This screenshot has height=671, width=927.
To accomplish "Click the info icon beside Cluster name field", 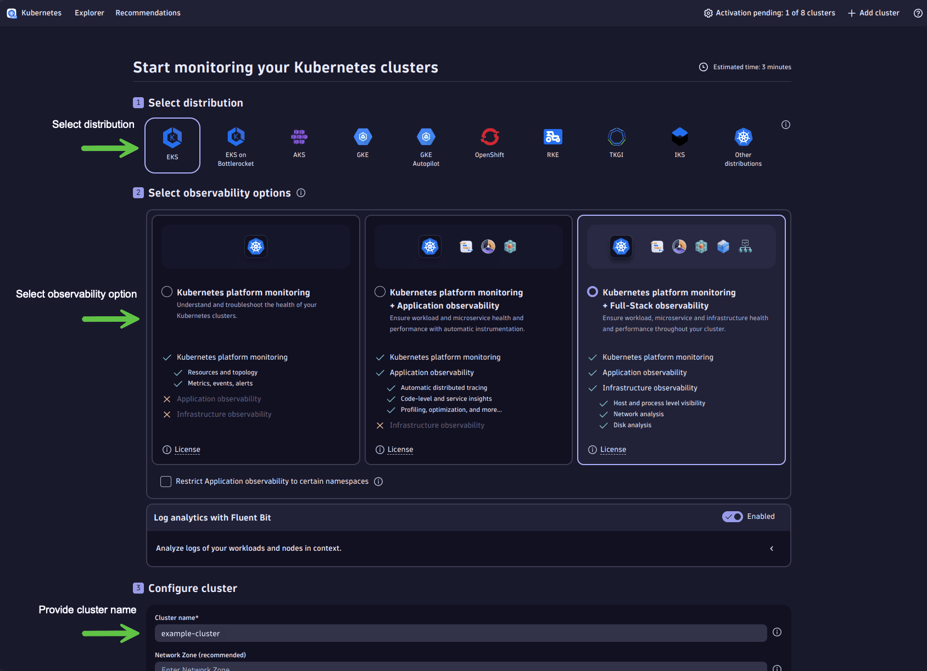I will coord(777,632).
